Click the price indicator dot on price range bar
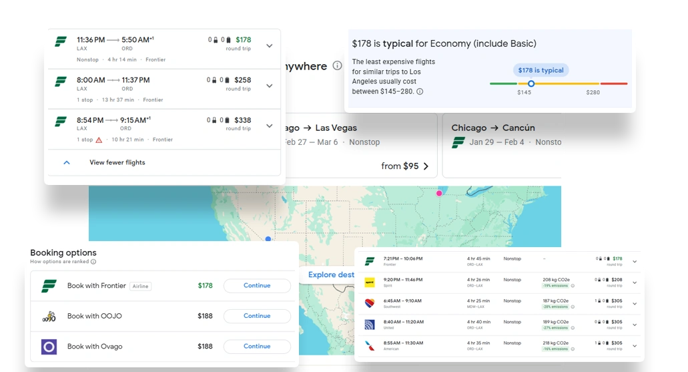Image resolution: width=688 pixels, height=372 pixels. coord(531,83)
